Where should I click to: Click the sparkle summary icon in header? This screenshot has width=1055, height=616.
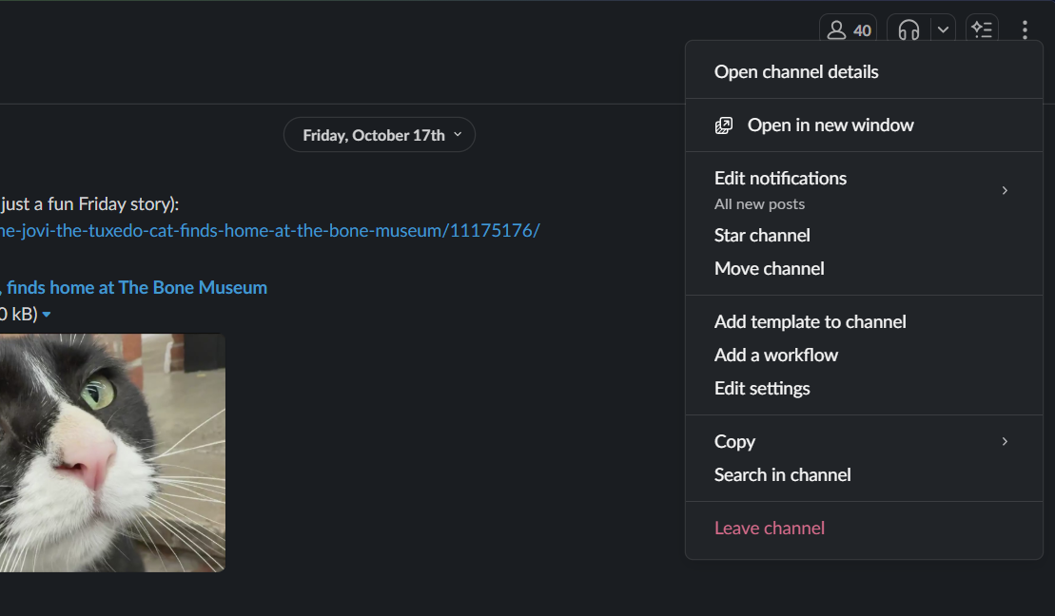point(982,30)
